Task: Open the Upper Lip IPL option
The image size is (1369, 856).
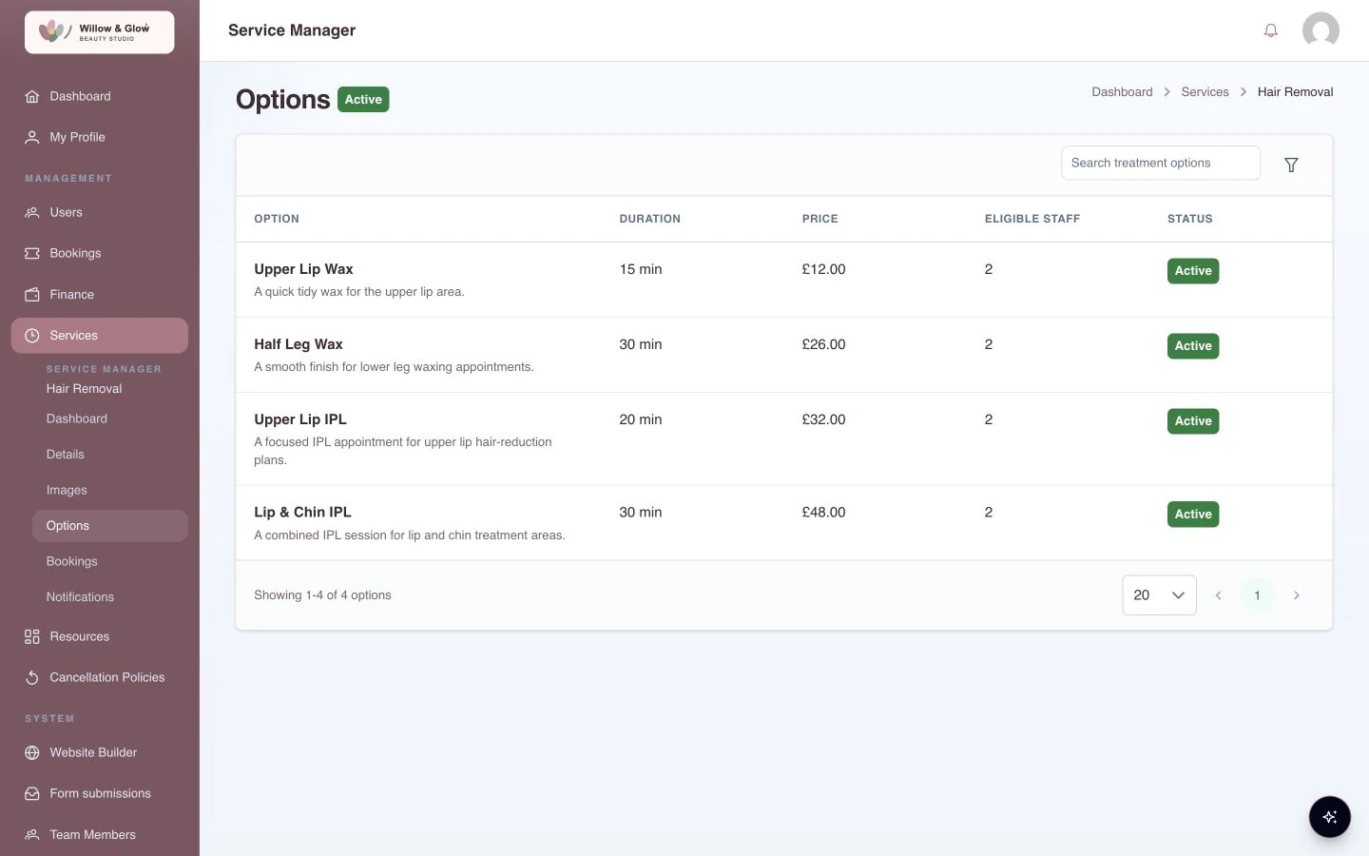Action: (x=300, y=419)
